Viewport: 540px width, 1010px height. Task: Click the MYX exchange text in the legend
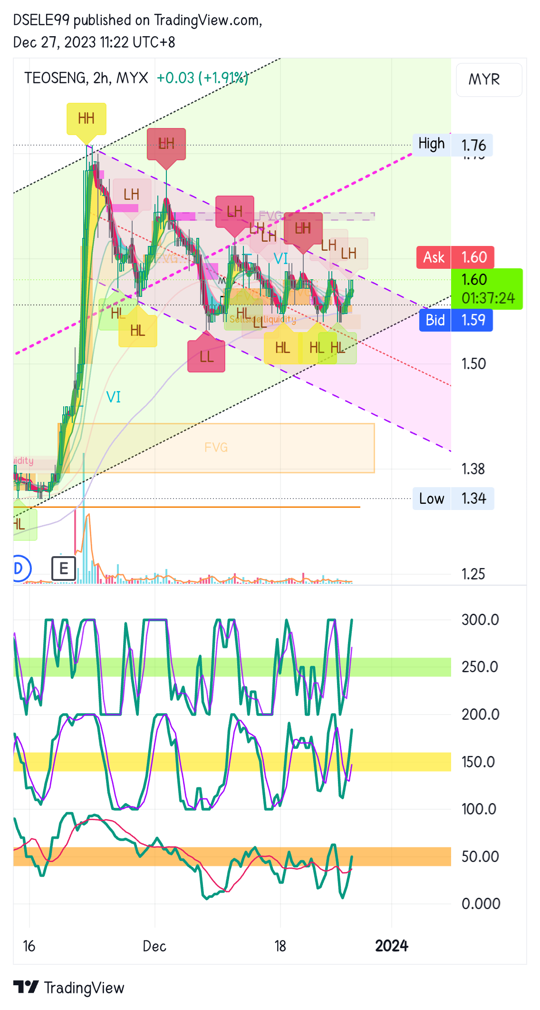tap(132, 78)
